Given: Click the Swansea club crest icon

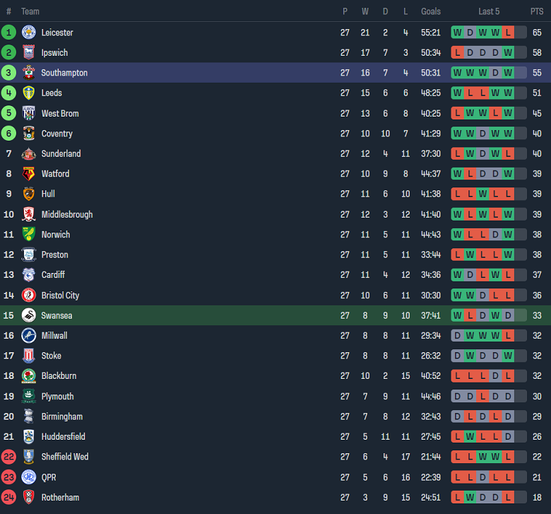Looking at the screenshot, I should click(x=28, y=315).
